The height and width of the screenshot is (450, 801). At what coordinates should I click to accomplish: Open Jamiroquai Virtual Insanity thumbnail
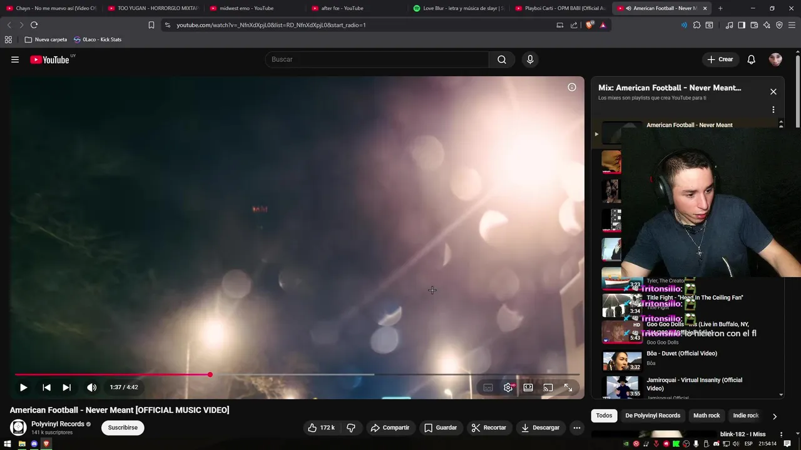pyautogui.click(x=621, y=387)
